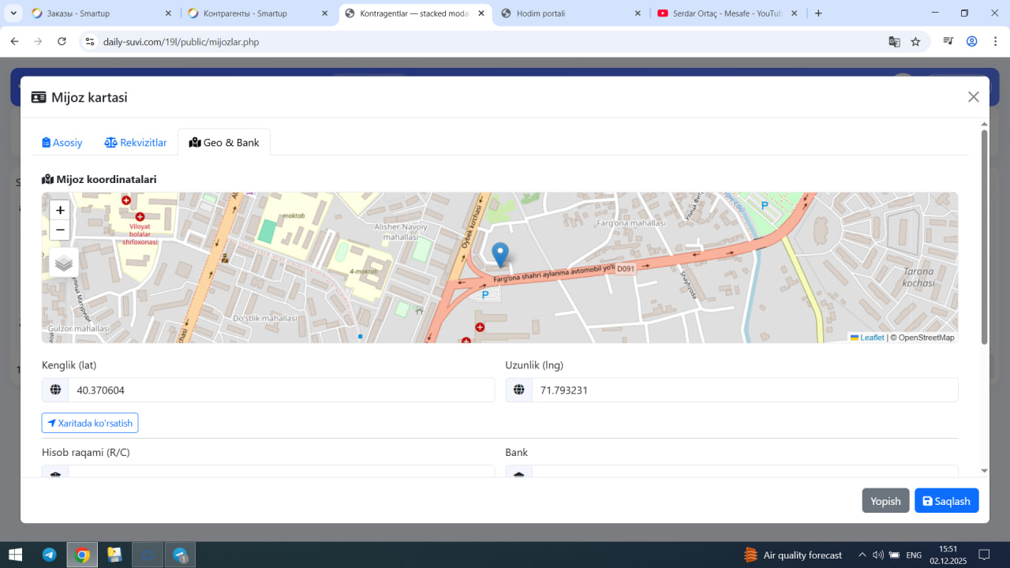Image resolution: width=1010 pixels, height=568 pixels.
Task: Click the Chrome icon in the taskbar
Action: pyautogui.click(x=82, y=555)
